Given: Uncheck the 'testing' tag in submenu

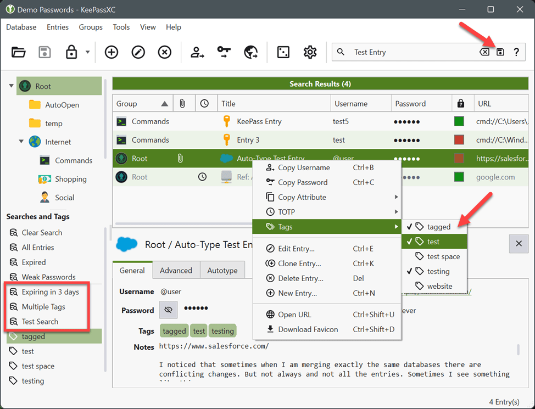Looking at the screenshot, I should click(434, 271).
